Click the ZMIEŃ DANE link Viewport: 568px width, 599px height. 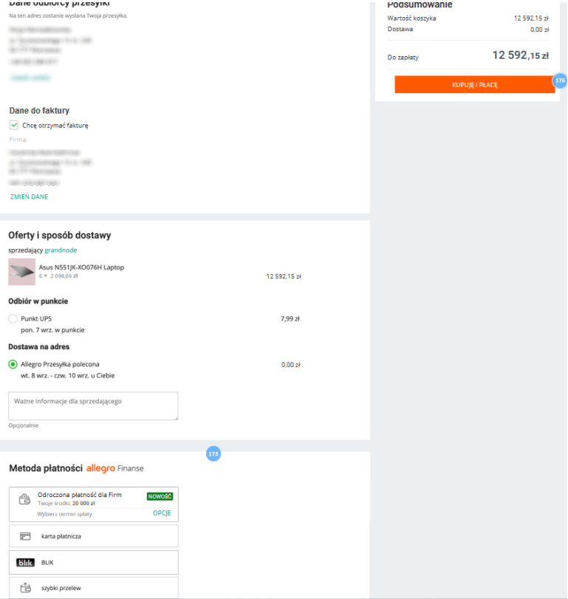tap(29, 196)
